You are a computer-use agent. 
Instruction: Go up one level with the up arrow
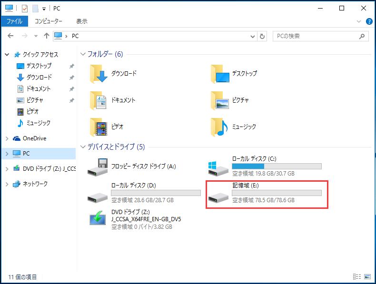point(46,36)
